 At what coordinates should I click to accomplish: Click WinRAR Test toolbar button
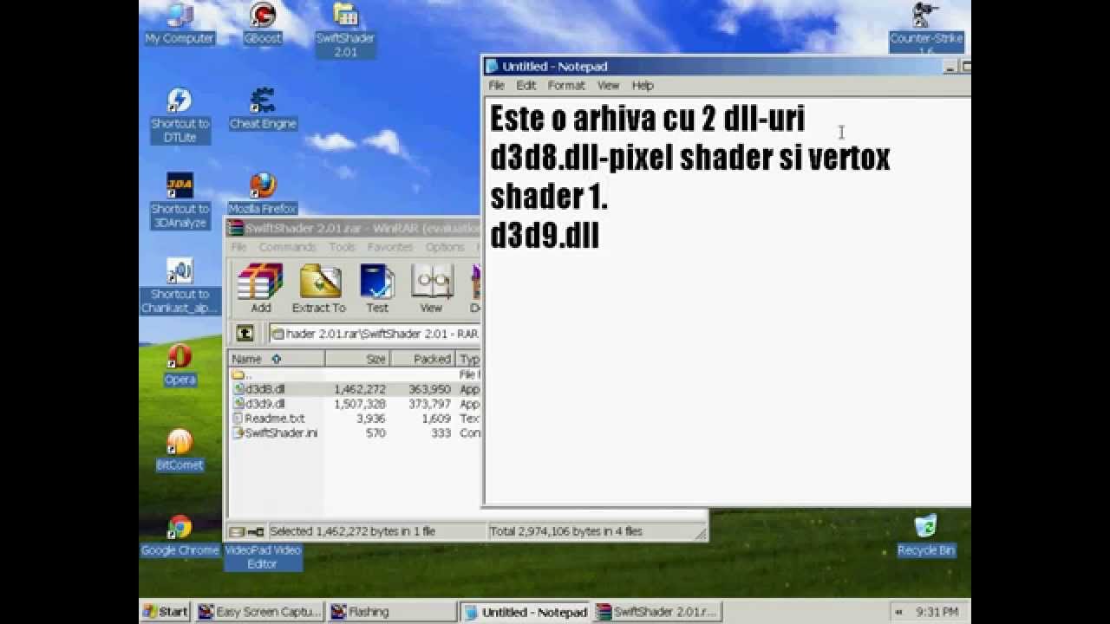(x=377, y=289)
